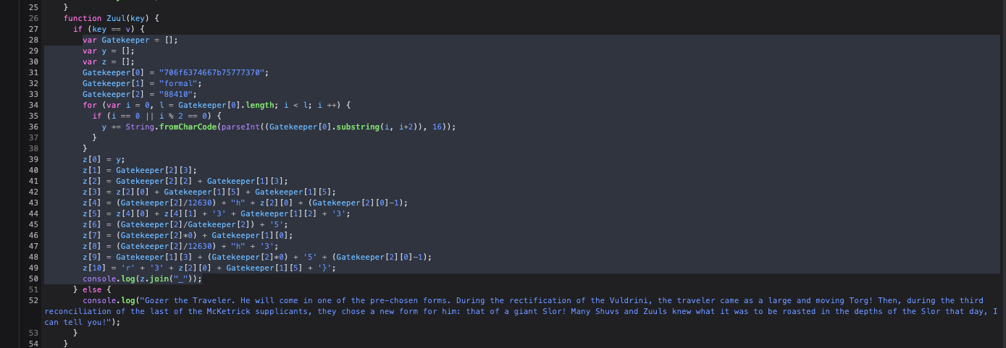
Task: Click line number 50 in the gutter
Action: coord(33,279)
